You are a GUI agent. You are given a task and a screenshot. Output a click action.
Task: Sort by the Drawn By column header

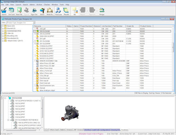tap(132, 26)
